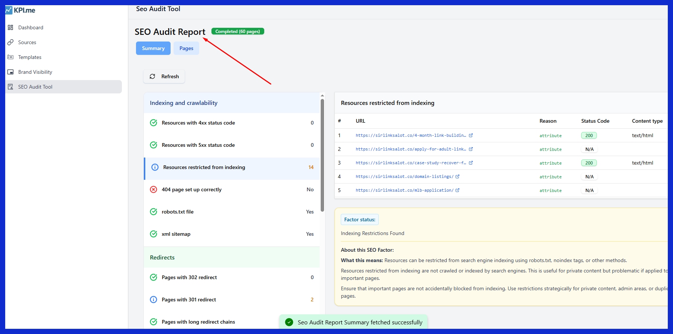Click the Completed 60 pages badge
The image size is (673, 334).
[237, 31]
